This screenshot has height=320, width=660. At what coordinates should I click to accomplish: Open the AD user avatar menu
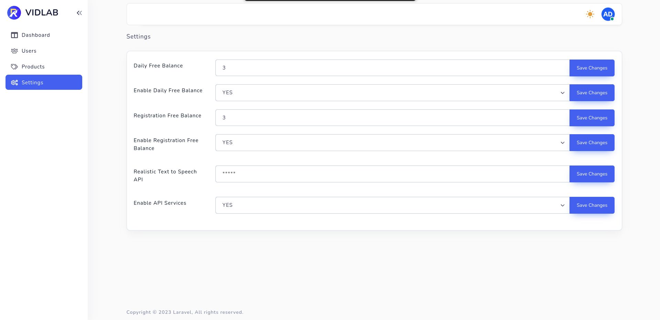click(608, 14)
